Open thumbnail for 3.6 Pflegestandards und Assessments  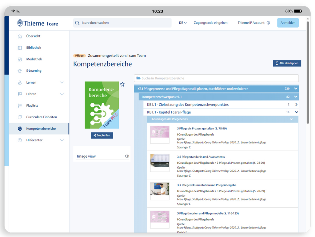(160, 163)
